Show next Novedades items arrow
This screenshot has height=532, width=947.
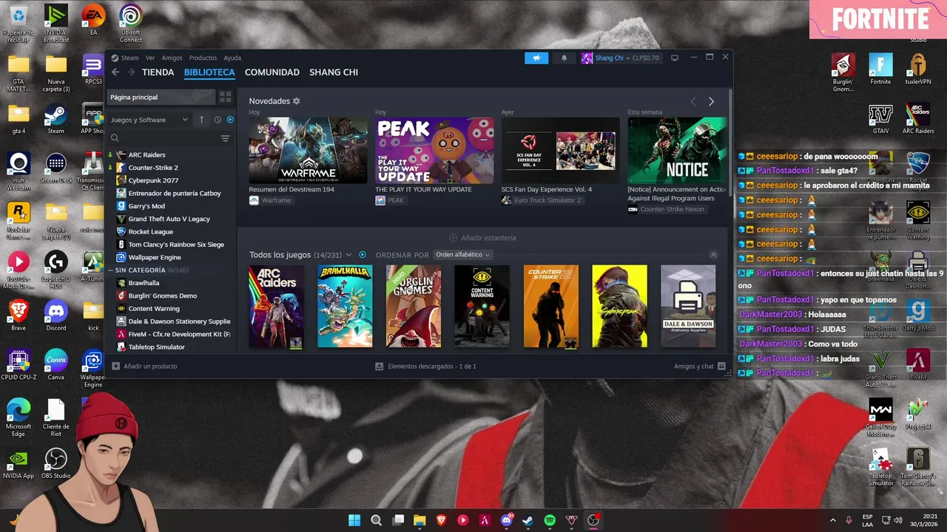tap(711, 101)
